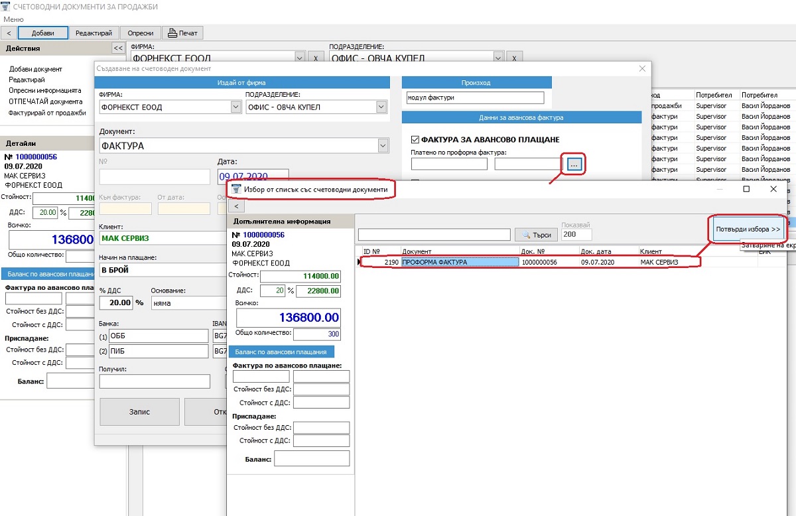The image size is (796, 516).
Task: Open the Меню menu
Action: [13, 19]
